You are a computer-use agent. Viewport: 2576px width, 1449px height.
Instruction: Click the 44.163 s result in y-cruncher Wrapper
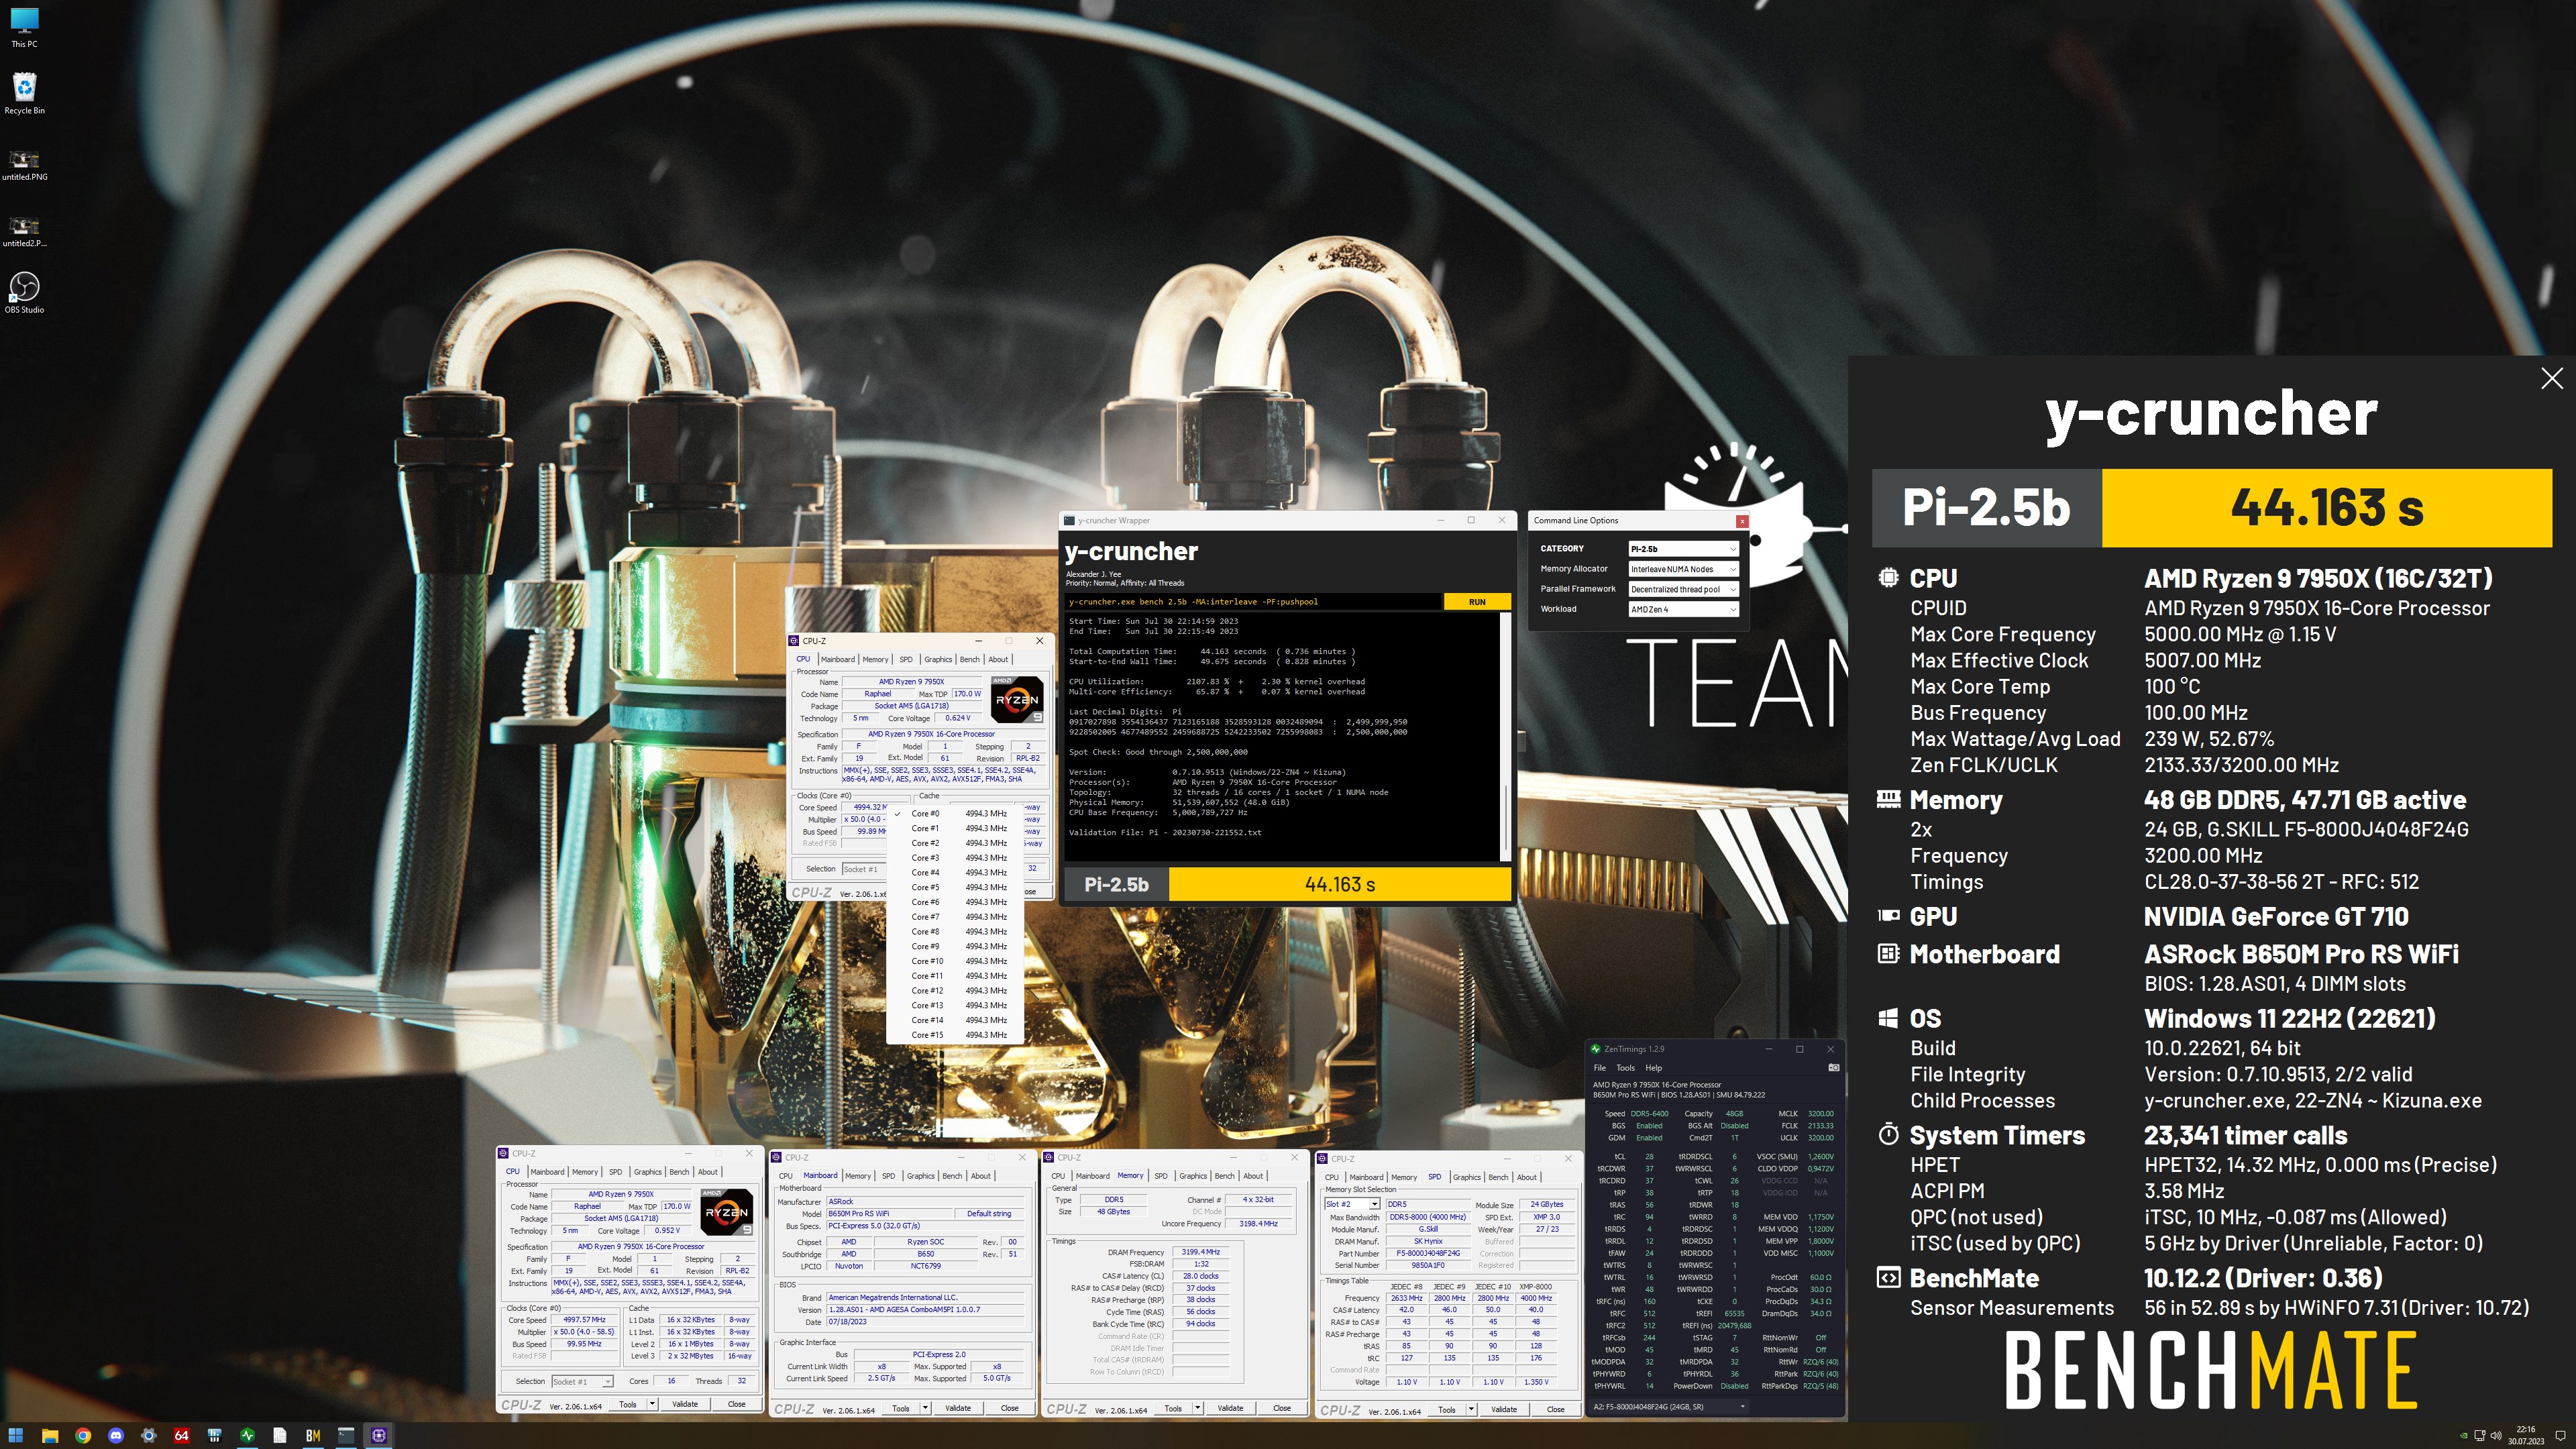[x=1339, y=884]
